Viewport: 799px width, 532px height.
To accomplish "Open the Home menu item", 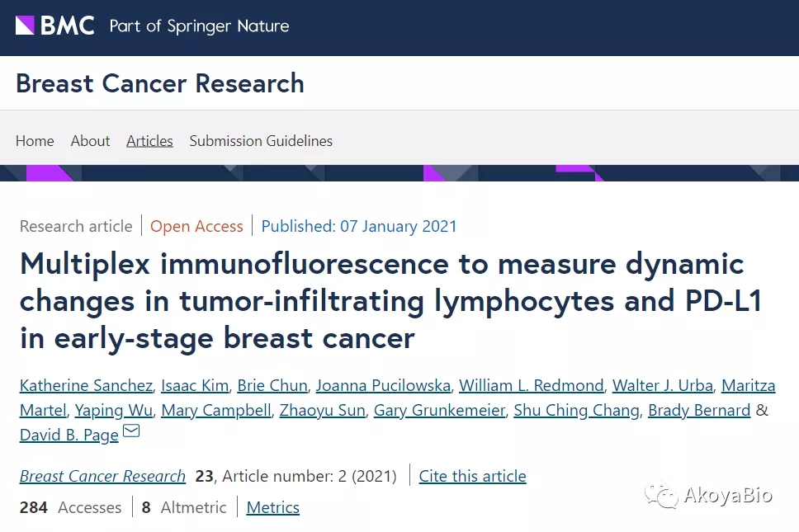I will click(x=35, y=140).
